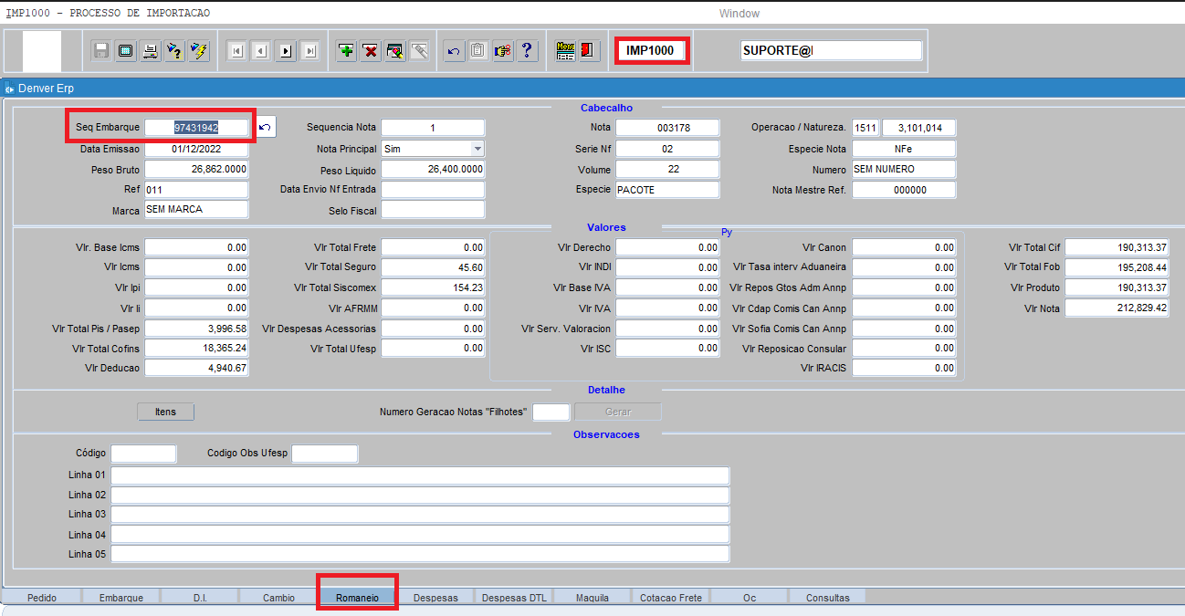Screen dimensions: 1185x616
Task: Click the Execute Query flashlight-lightning icon
Action: click(x=199, y=51)
